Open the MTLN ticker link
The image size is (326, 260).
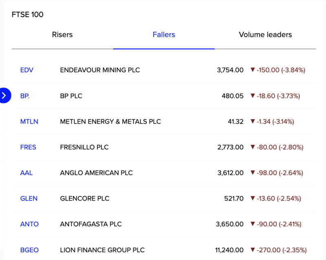(x=29, y=122)
